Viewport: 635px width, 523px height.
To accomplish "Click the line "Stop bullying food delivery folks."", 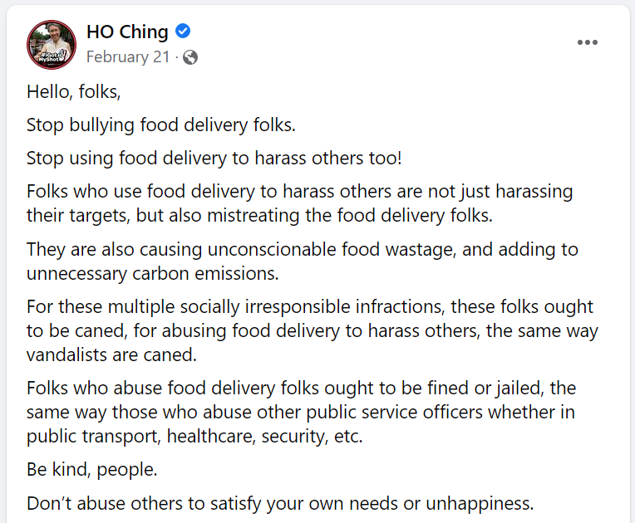I will pyautogui.click(x=161, y=125).
